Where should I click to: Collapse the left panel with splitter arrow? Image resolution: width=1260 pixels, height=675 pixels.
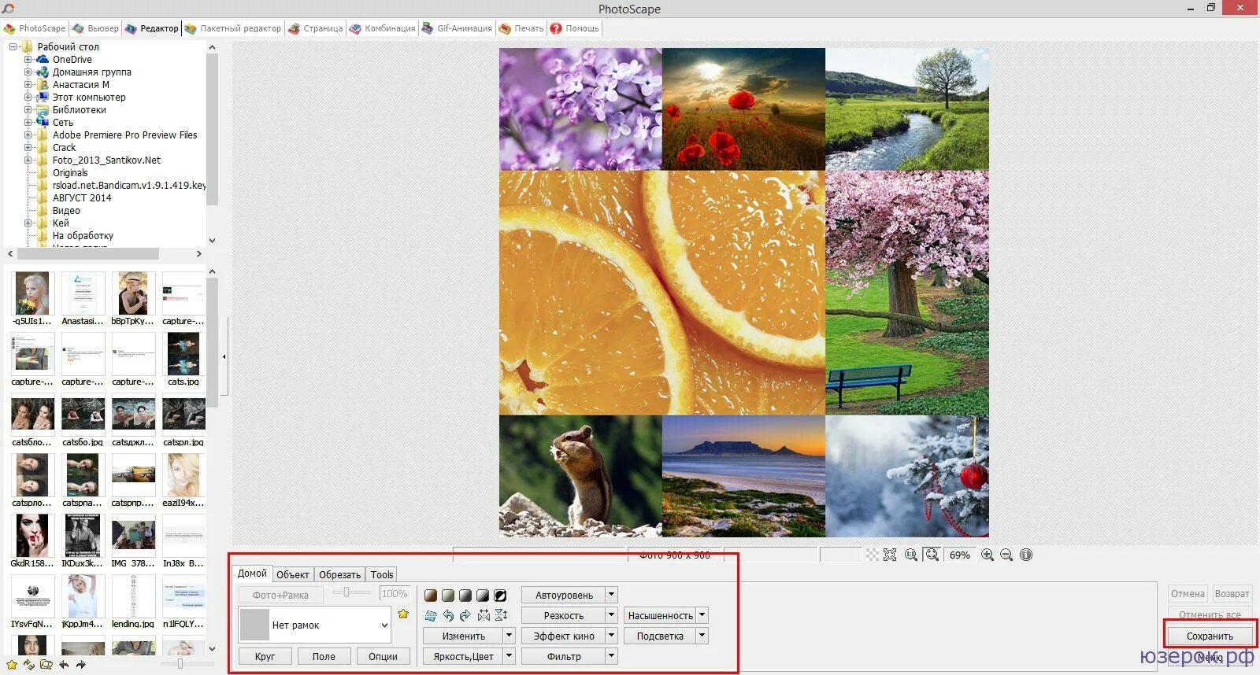[x=224, y=356]
